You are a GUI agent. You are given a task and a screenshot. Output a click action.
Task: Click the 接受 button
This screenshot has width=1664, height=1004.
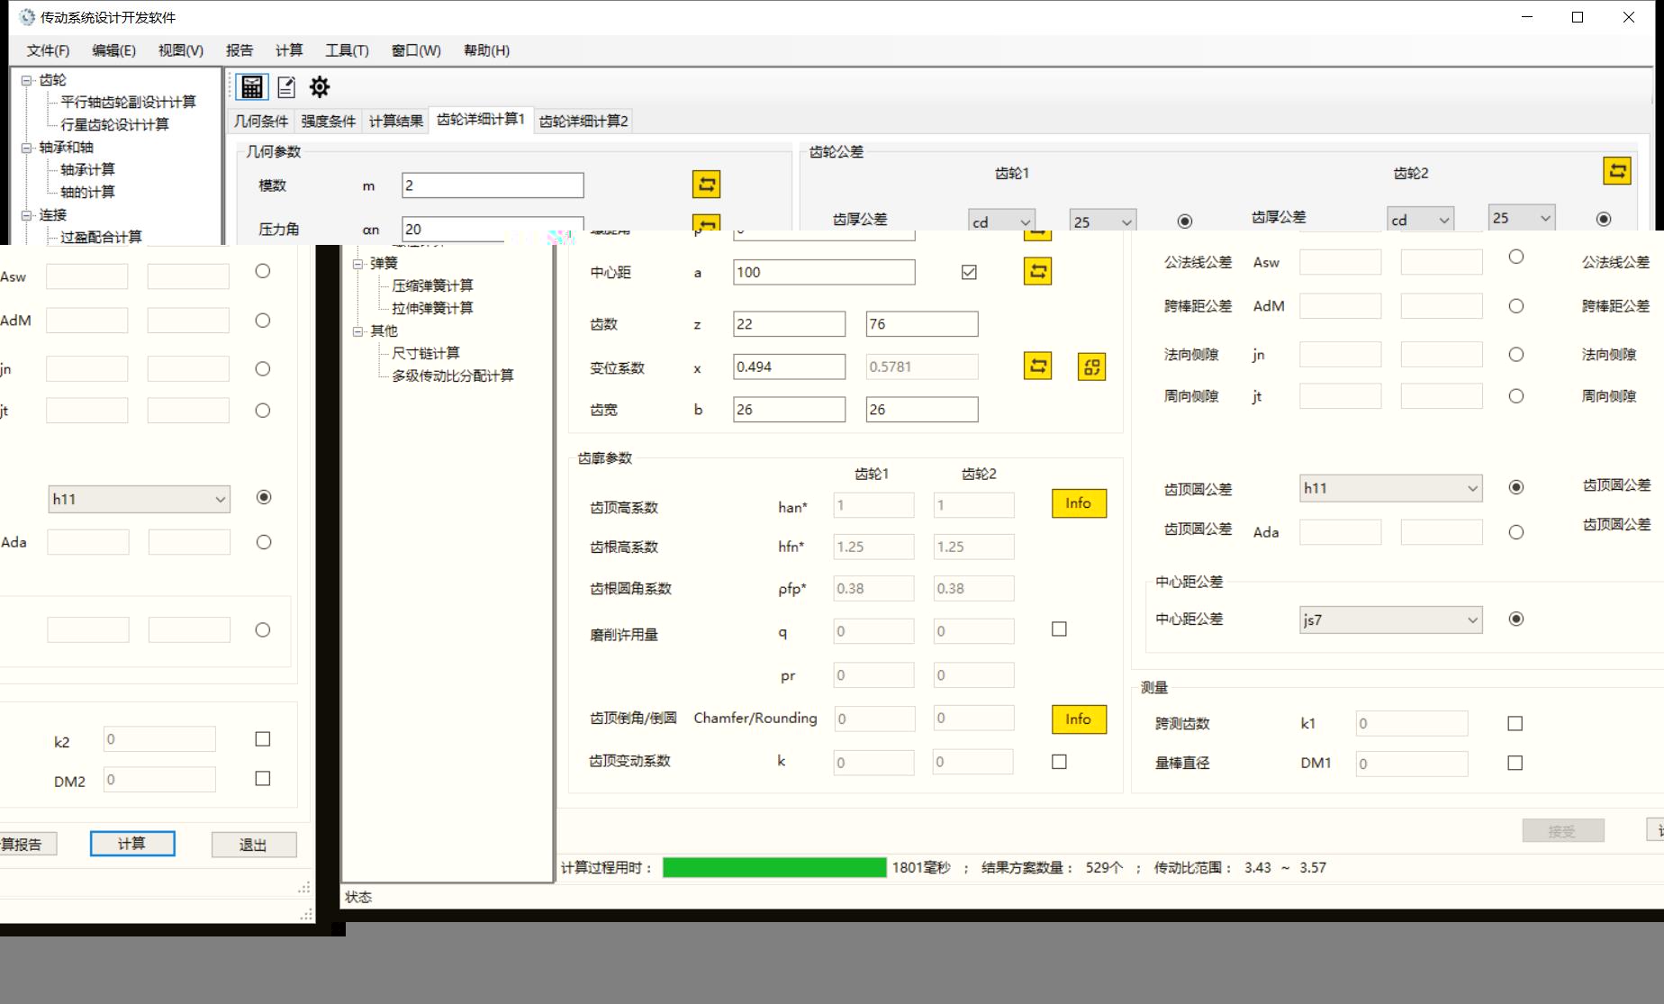pos(1563,831)
